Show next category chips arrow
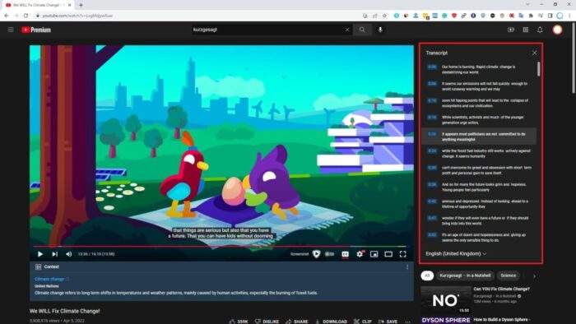 (535, 276)
